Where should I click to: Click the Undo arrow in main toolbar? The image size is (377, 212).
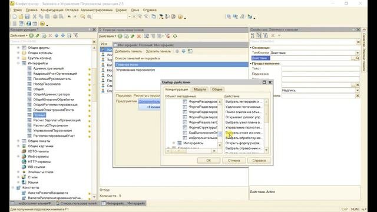(70, 16)
